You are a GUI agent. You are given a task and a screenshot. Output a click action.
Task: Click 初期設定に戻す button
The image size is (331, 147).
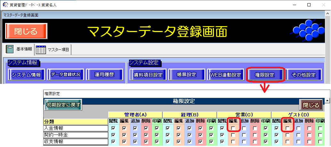click(64, 104)
